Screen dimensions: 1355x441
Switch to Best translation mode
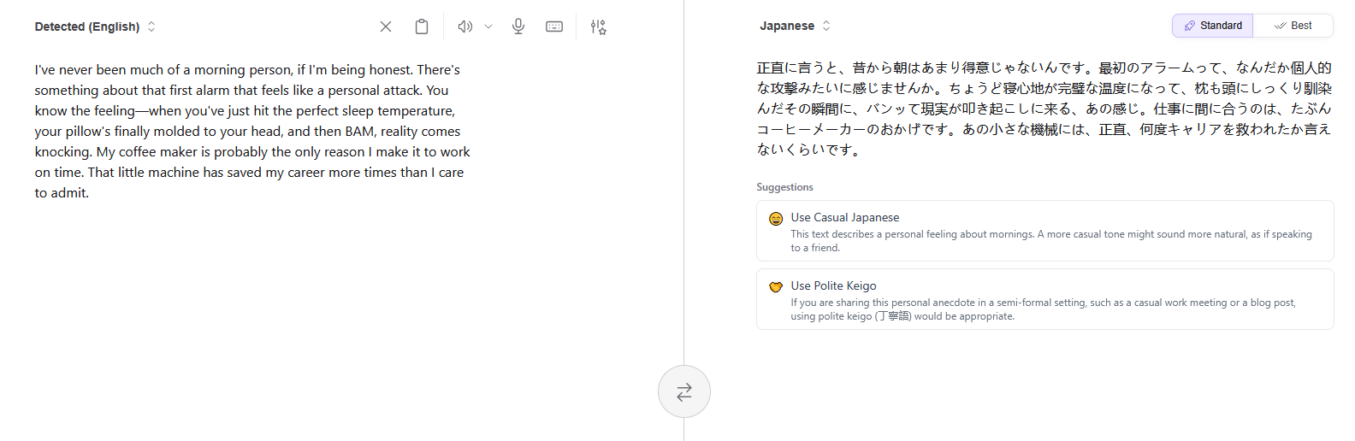point(1293,26)
